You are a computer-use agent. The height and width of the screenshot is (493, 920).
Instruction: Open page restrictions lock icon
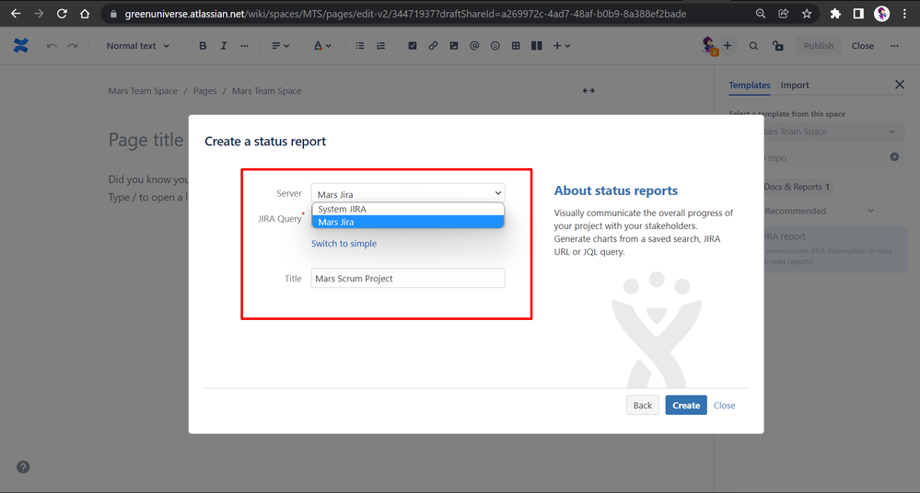pos(778,46)
